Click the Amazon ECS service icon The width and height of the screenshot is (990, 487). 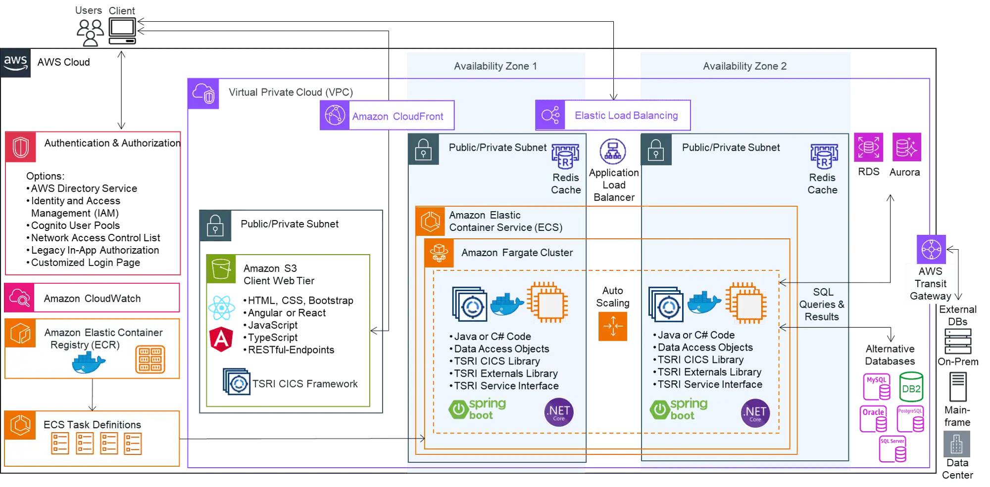coord(431,221)
